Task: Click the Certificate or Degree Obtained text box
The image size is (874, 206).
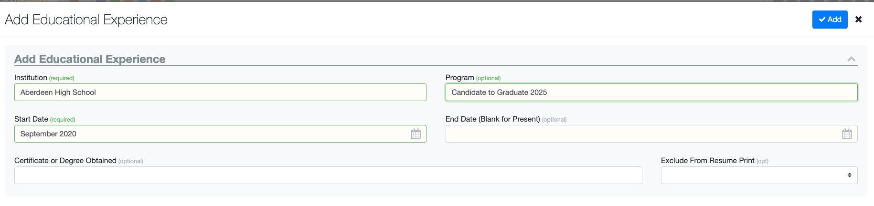Action: click(x=328, y=175)
